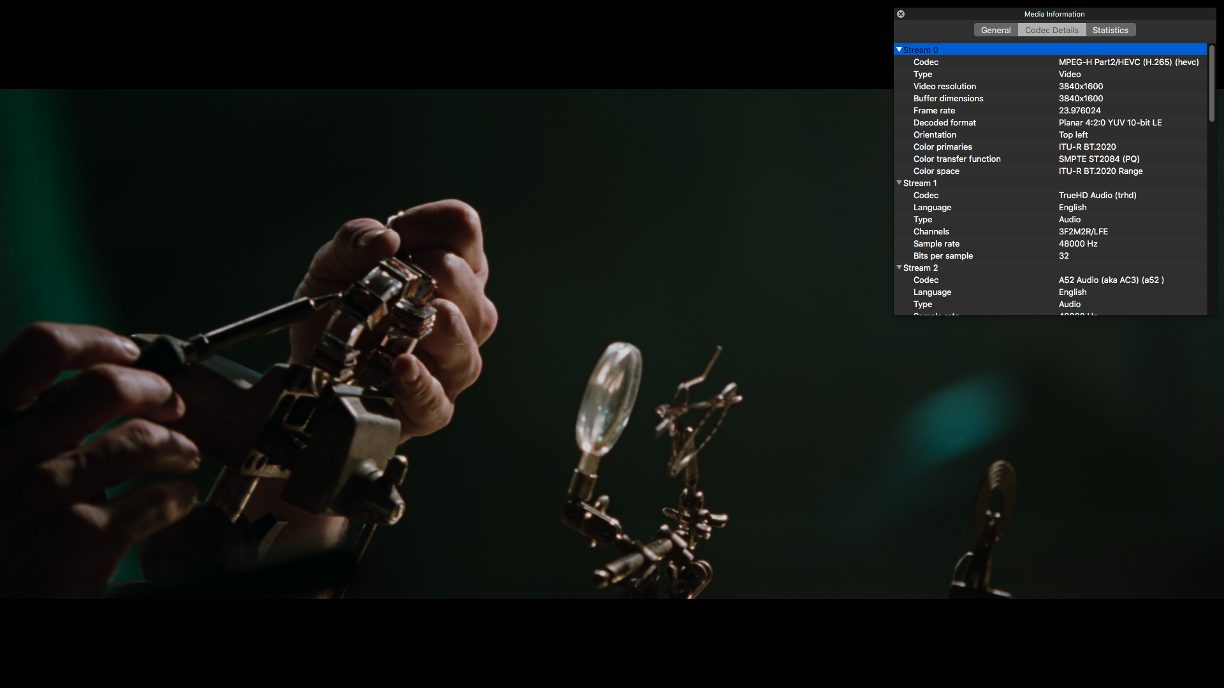This screenshot has height=688, width=1224.
Task: Collapse the Stream 0 disclosure triangle
Action: [899, 50]
